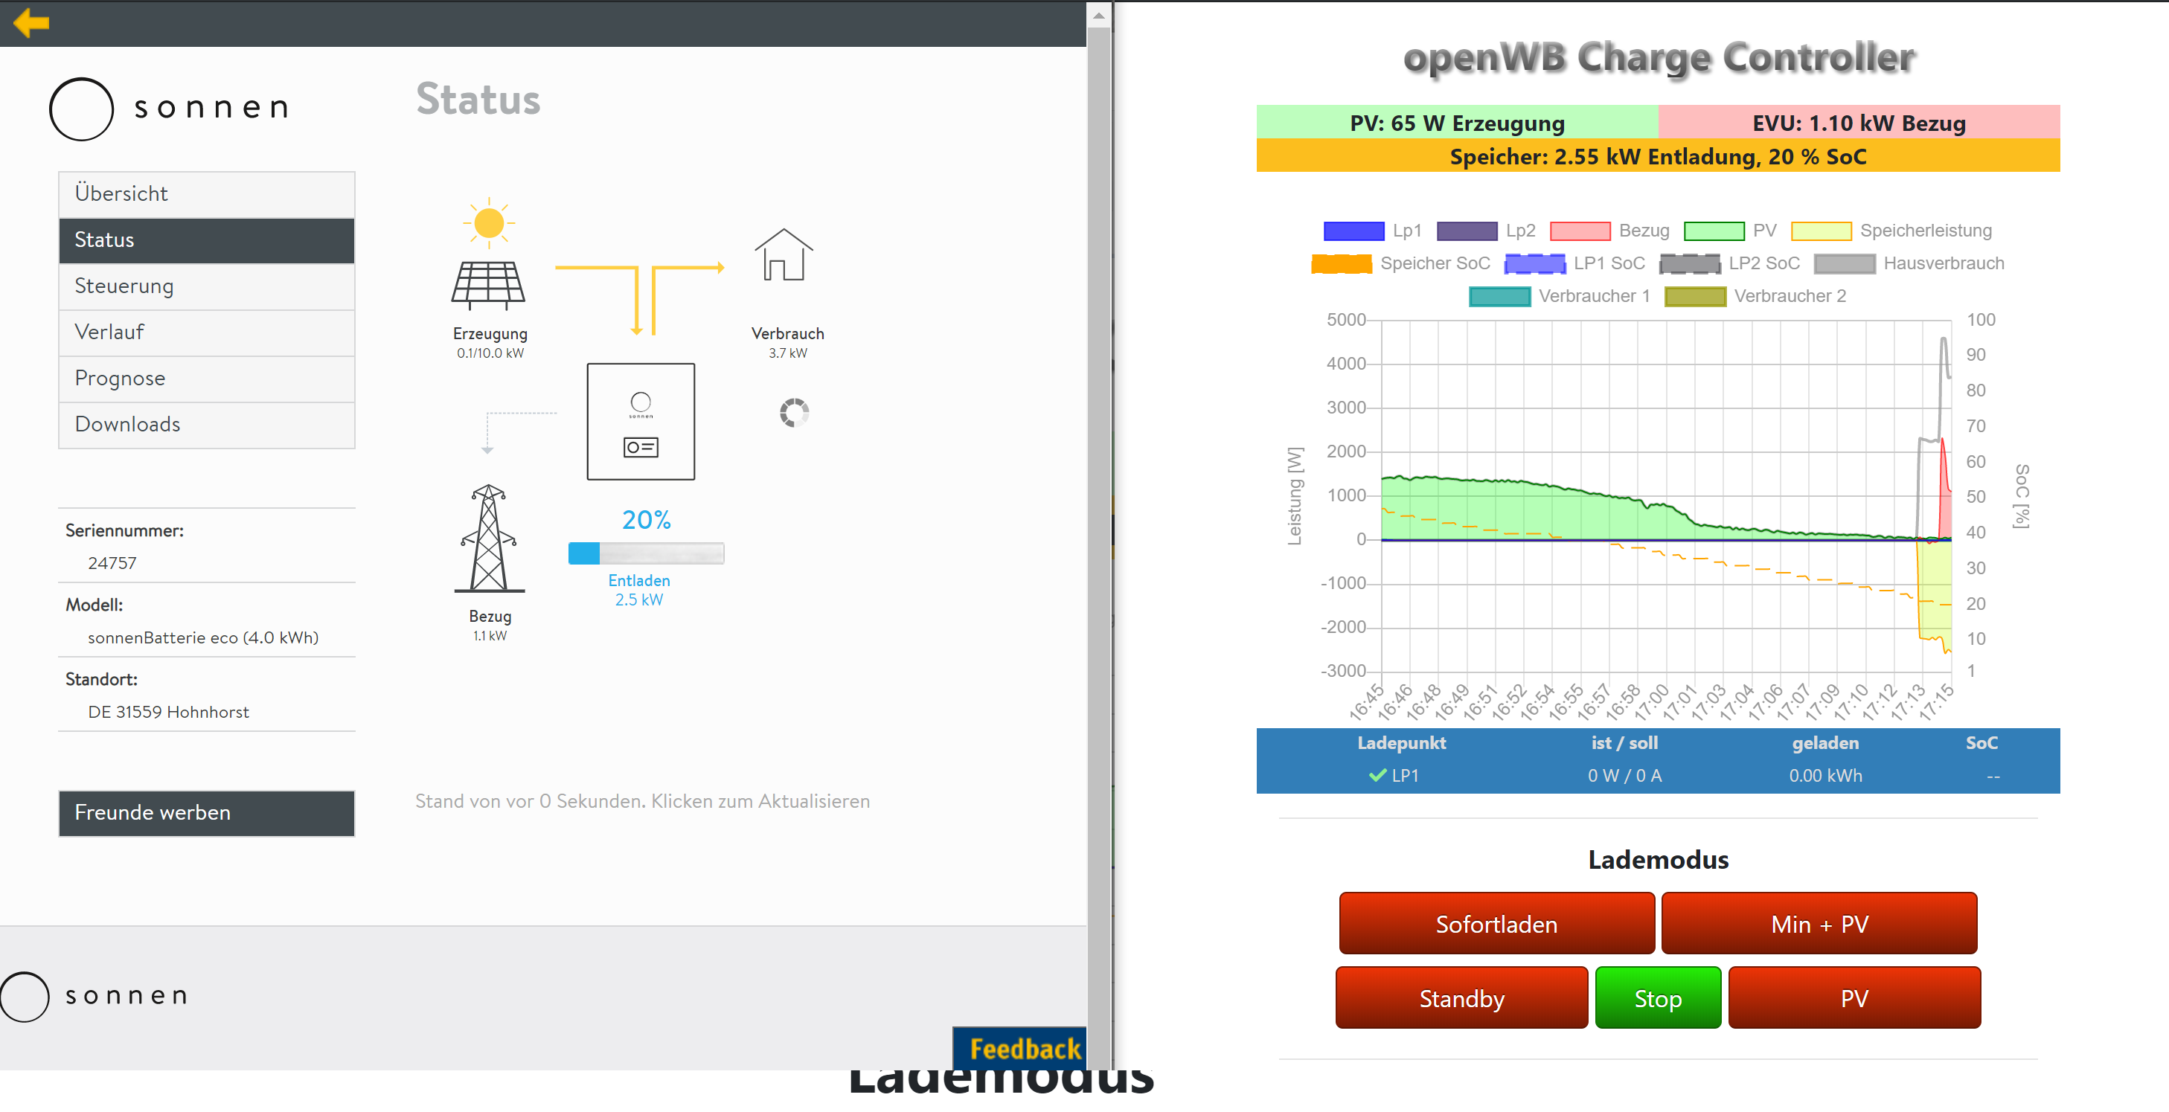The width and height of the screenshot is (2169, 1112).
Task: Click the power pylon Bezug icon
Action: pos(488,539)
